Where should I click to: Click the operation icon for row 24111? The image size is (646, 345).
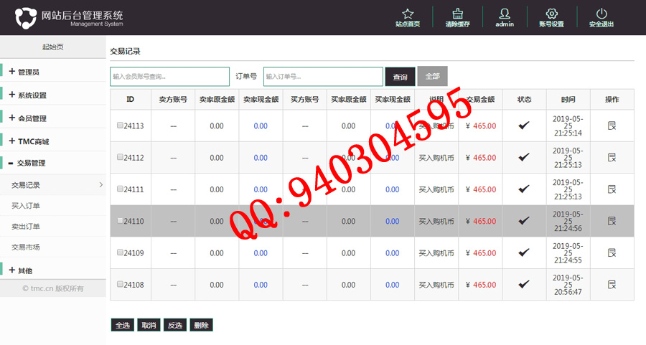[x=612, y=189]
